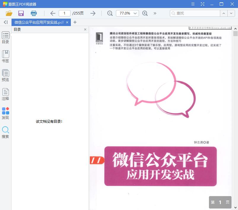The image size is (238, 210).
Task: Maximize the PDF reader window
Action: point(221,4)
